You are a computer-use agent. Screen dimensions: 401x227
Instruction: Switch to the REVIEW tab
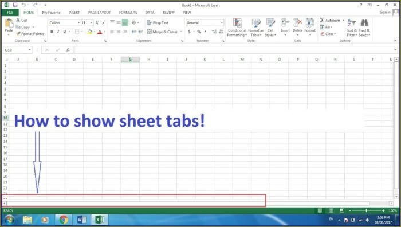click(169, 12)
